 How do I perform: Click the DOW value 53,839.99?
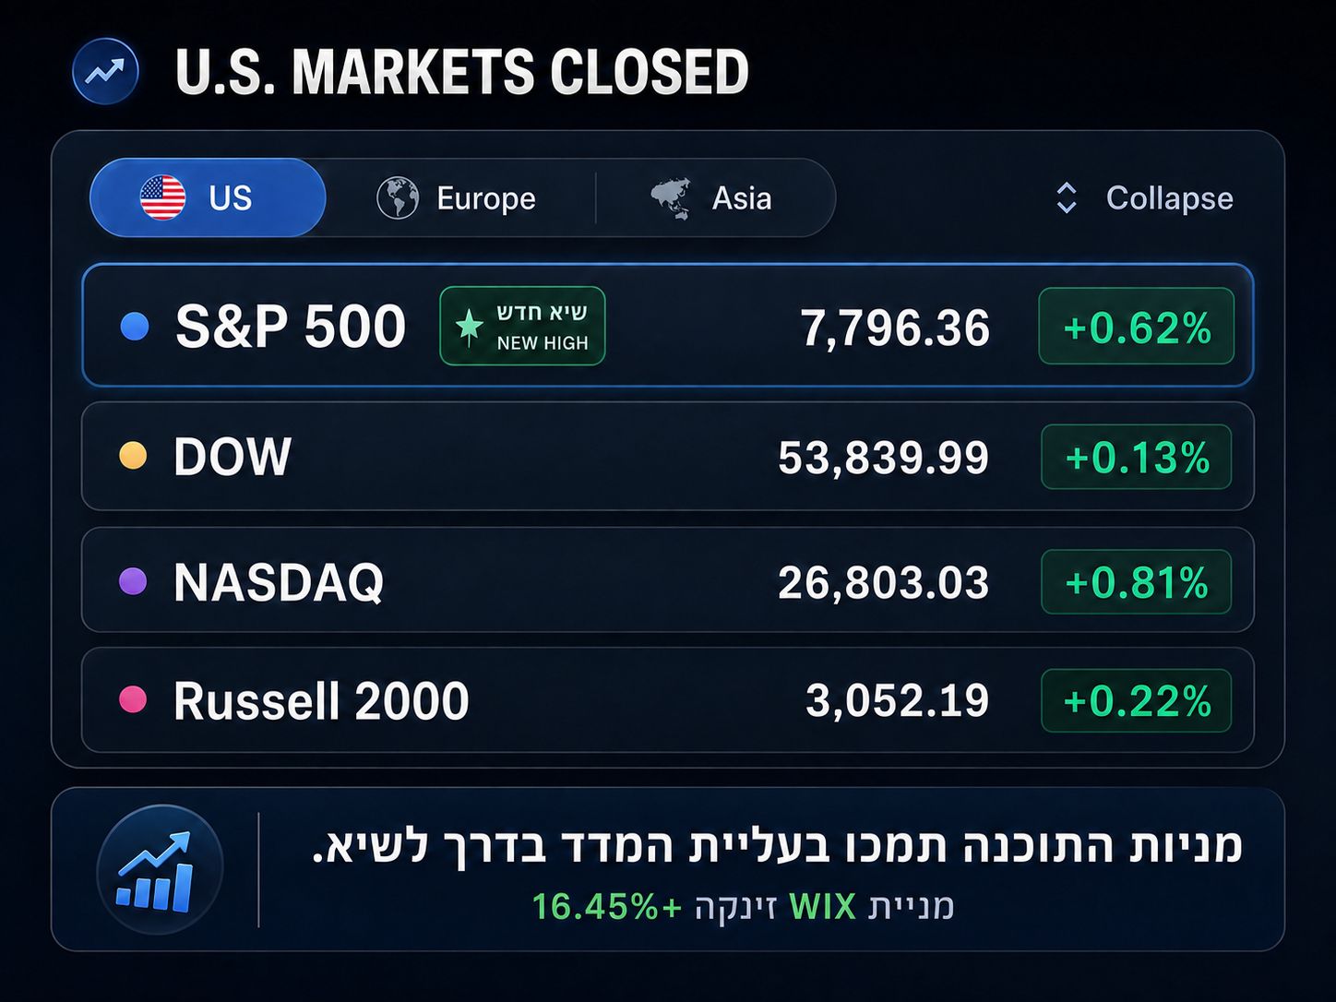coord(883,457)
